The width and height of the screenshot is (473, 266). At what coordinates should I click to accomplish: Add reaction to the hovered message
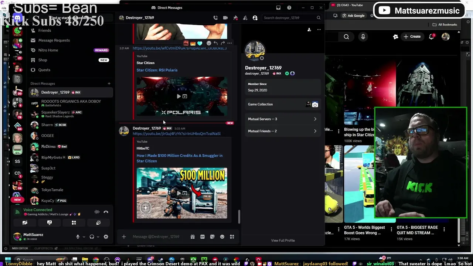coord(209,43)
